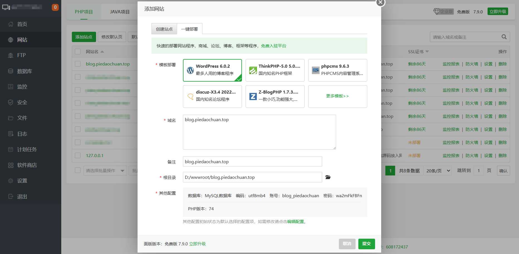Open the FTP sidebar icon
519x254 pixels.
point(11,55)
